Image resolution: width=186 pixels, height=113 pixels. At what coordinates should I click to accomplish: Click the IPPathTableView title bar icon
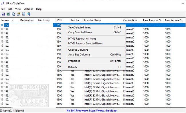(x=3, y=3)
